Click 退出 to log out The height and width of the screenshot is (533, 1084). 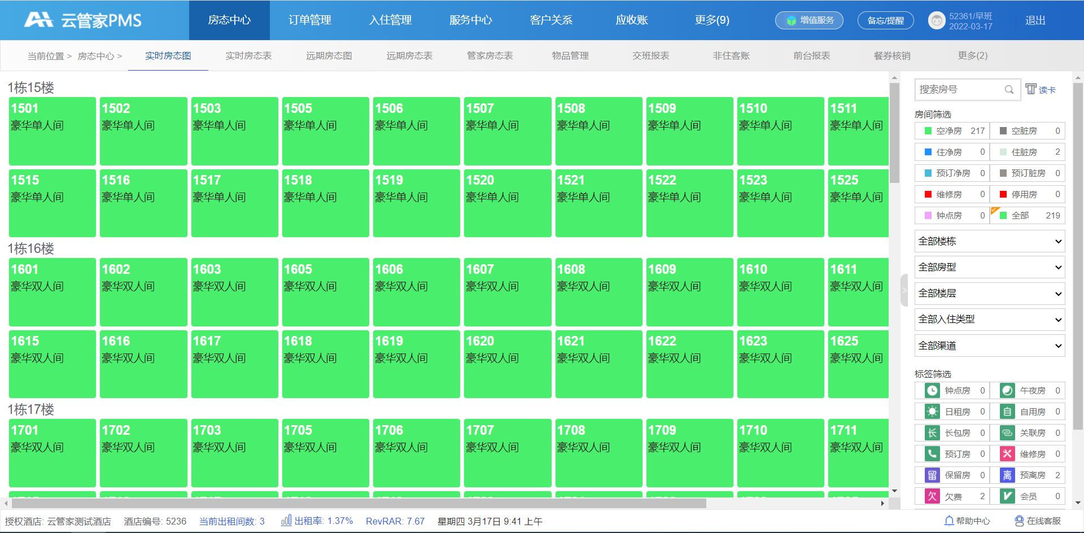click(x=1035, y=21)
